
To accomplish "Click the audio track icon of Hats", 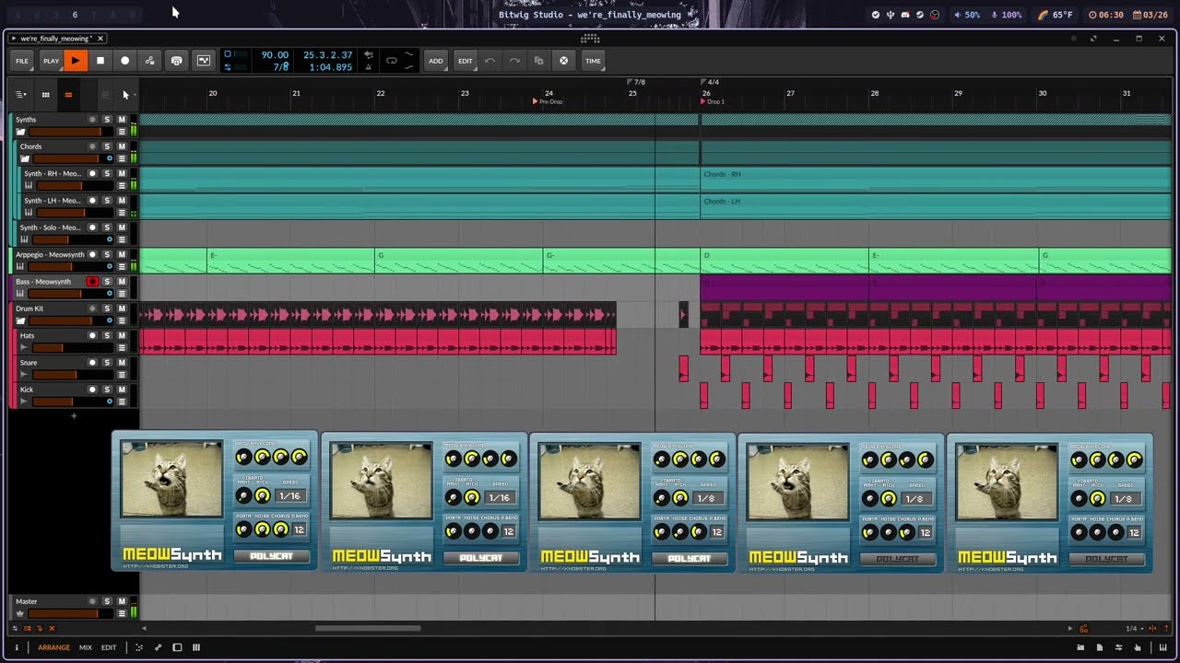I will 25,347.
